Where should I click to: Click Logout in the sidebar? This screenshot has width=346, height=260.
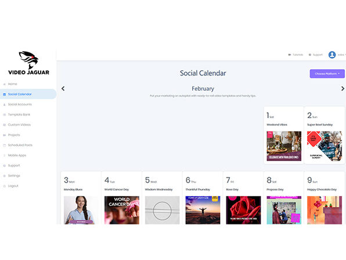[13, 186]
